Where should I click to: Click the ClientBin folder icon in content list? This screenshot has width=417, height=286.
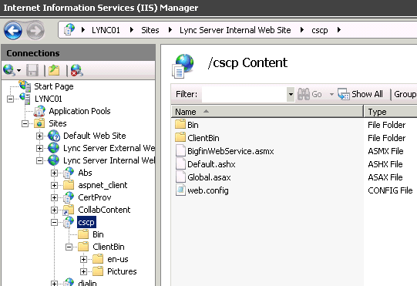[180, 137]
